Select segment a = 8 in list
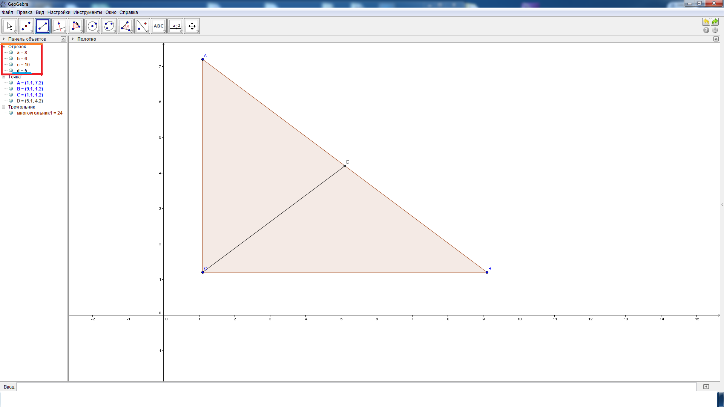The height and width of the screenshot is (407, 724). pos(22,53)
